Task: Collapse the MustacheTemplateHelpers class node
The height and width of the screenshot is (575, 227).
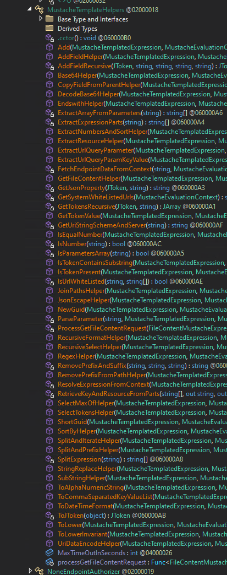Action: click(30, 9)
